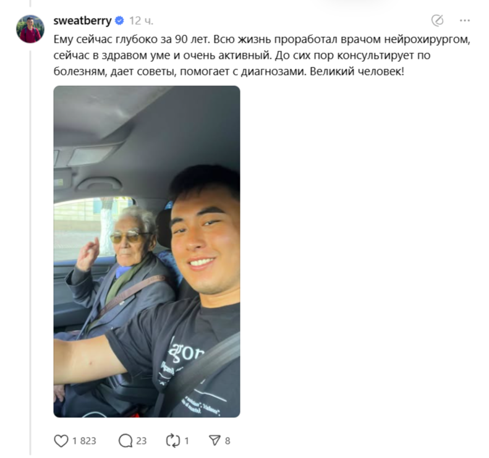Screen dimensions: 489x458
Task: Open replies via the comment bubble icon
Action: click(125, 441)
